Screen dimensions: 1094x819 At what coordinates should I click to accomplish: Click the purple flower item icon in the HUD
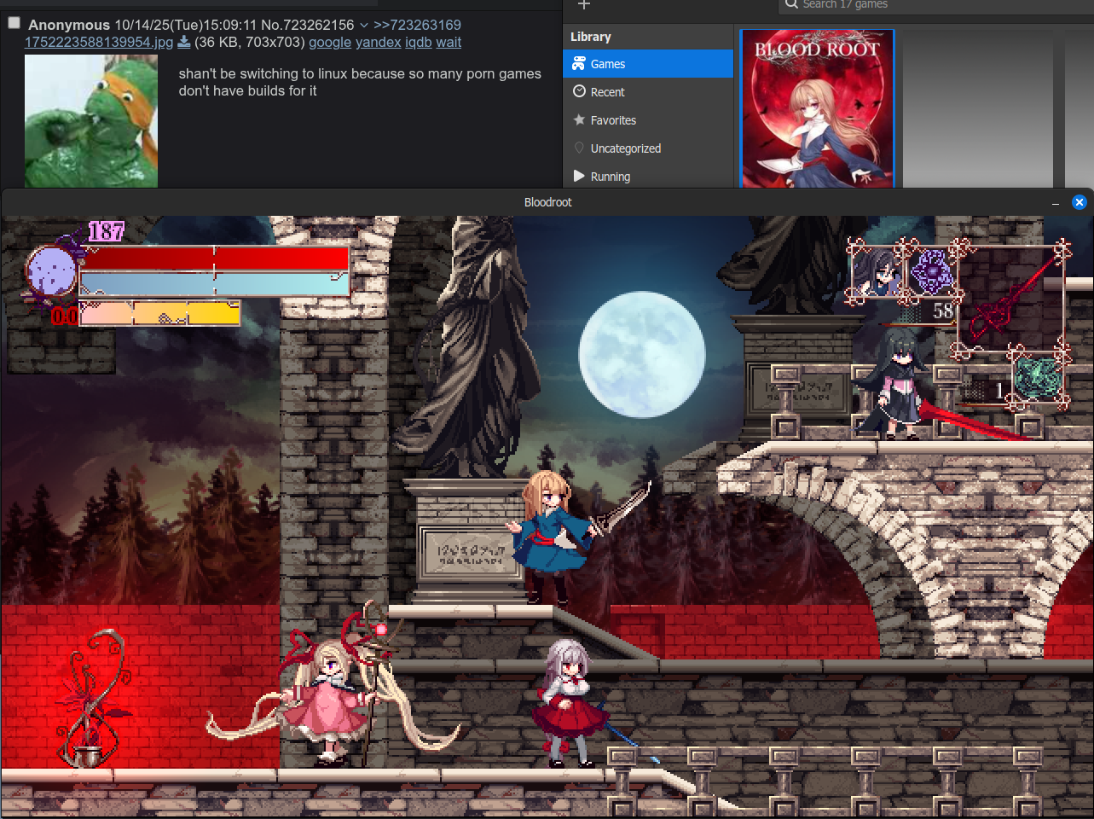click(931, 271)
